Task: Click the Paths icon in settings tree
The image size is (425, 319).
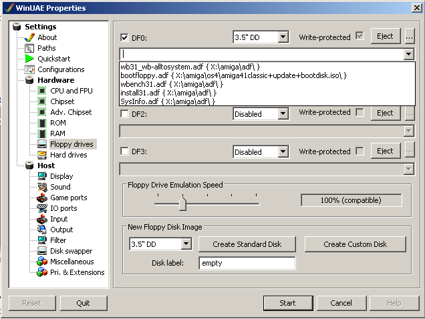Action: pyautogui.click(x=29, y=48)
